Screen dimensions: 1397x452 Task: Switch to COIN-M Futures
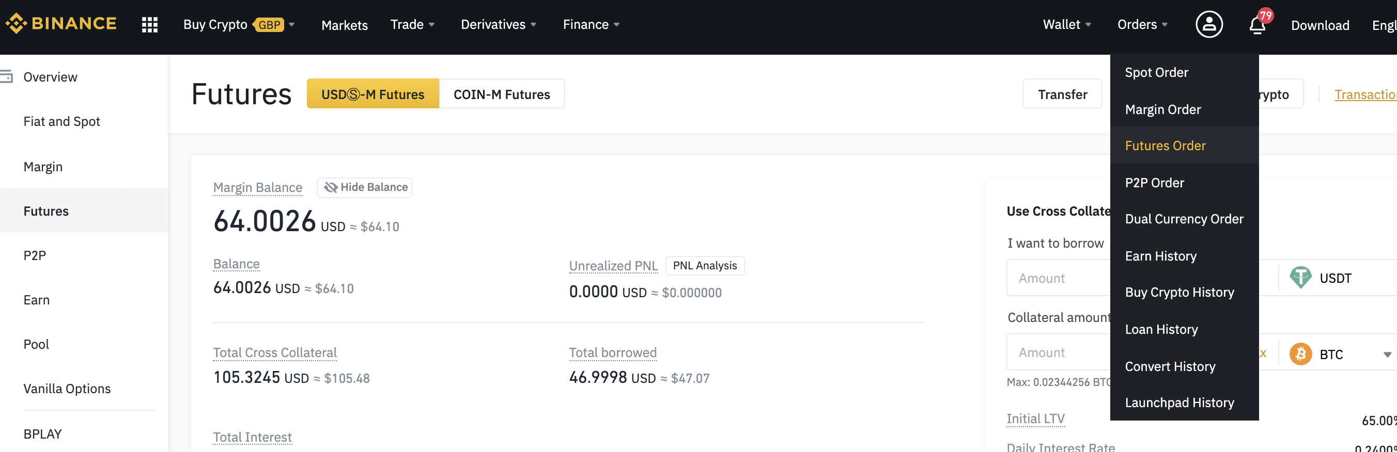[x=502, y=94]
